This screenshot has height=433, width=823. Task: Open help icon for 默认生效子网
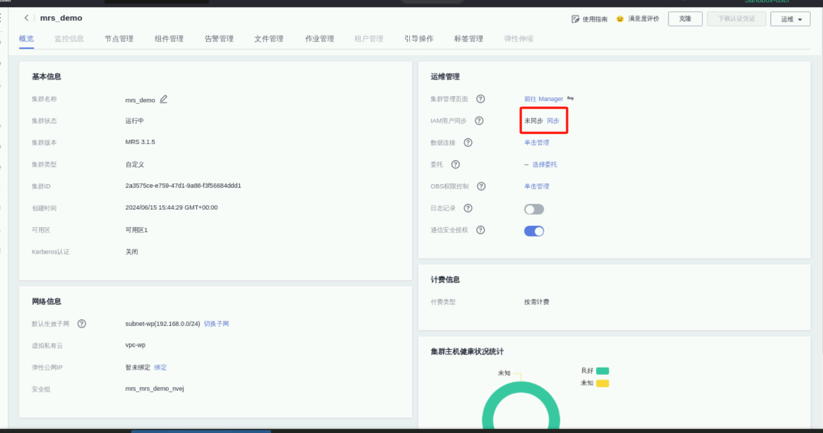click(82, 324)
